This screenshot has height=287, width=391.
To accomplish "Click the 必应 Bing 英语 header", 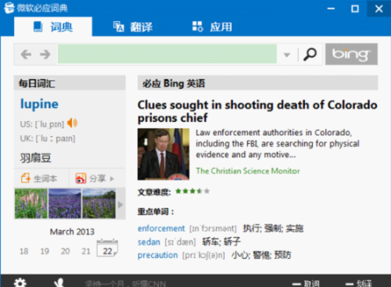I will point(258,83).
